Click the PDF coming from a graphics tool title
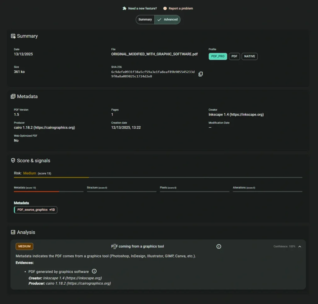The height and width of the screenshot is (304, 318). (x=138, y=247)
